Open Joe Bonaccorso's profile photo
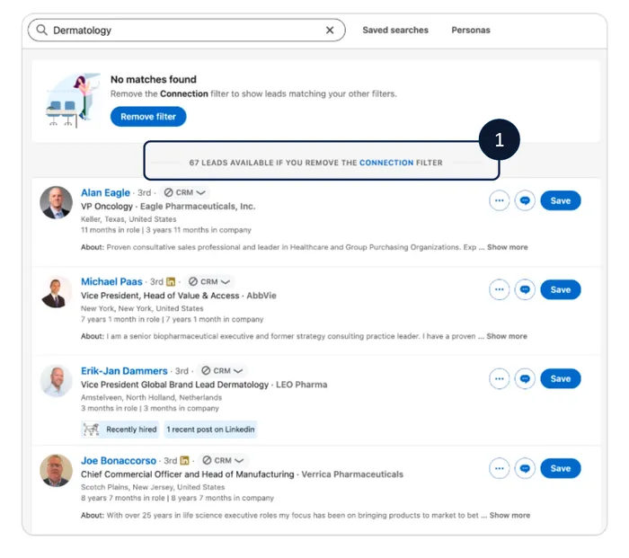The image size is (629, 558). click(x=56, y=470)
